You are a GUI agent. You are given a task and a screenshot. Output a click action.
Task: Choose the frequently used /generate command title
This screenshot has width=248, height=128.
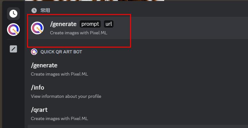click(x=63, y=24)
